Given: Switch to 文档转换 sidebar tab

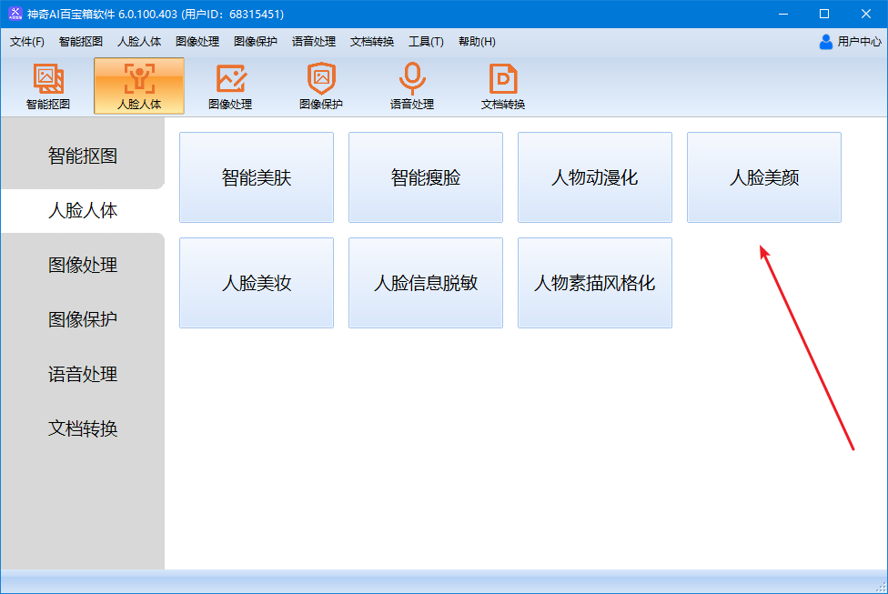Looking at the screenshot, I should 83,428.
